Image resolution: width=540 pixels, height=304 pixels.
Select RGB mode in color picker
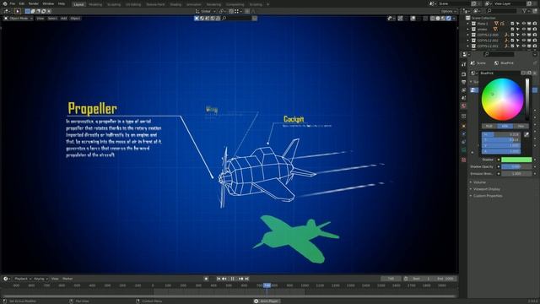coord(489,126)
